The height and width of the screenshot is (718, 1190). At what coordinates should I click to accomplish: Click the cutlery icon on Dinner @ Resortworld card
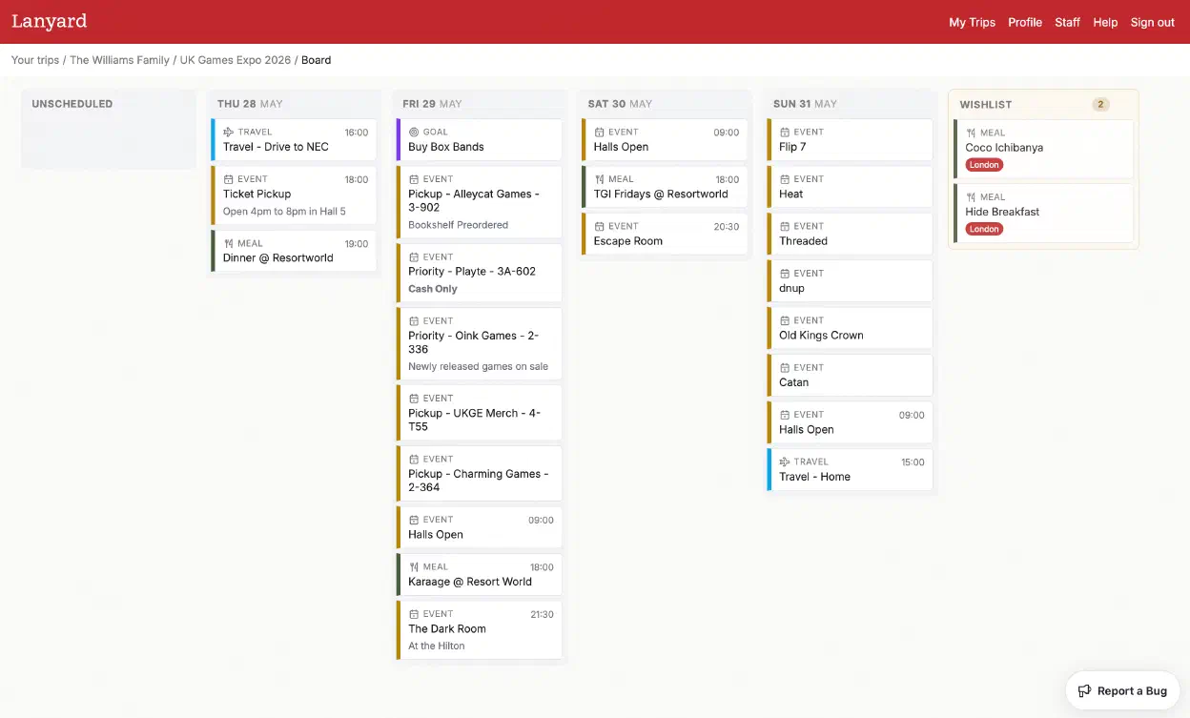(228, 244)
